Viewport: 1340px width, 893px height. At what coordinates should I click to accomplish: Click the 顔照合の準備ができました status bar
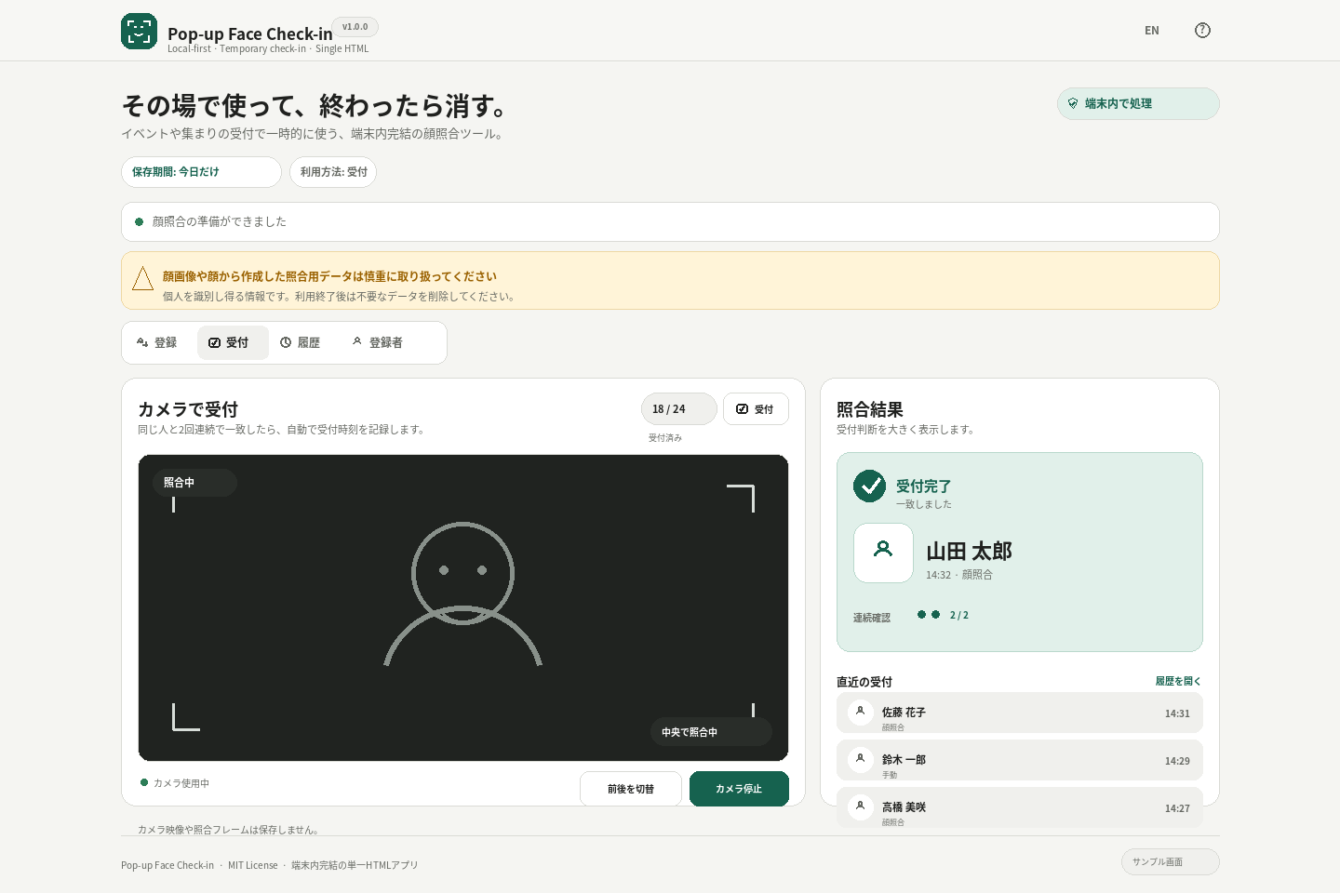[x=670, y=221]
